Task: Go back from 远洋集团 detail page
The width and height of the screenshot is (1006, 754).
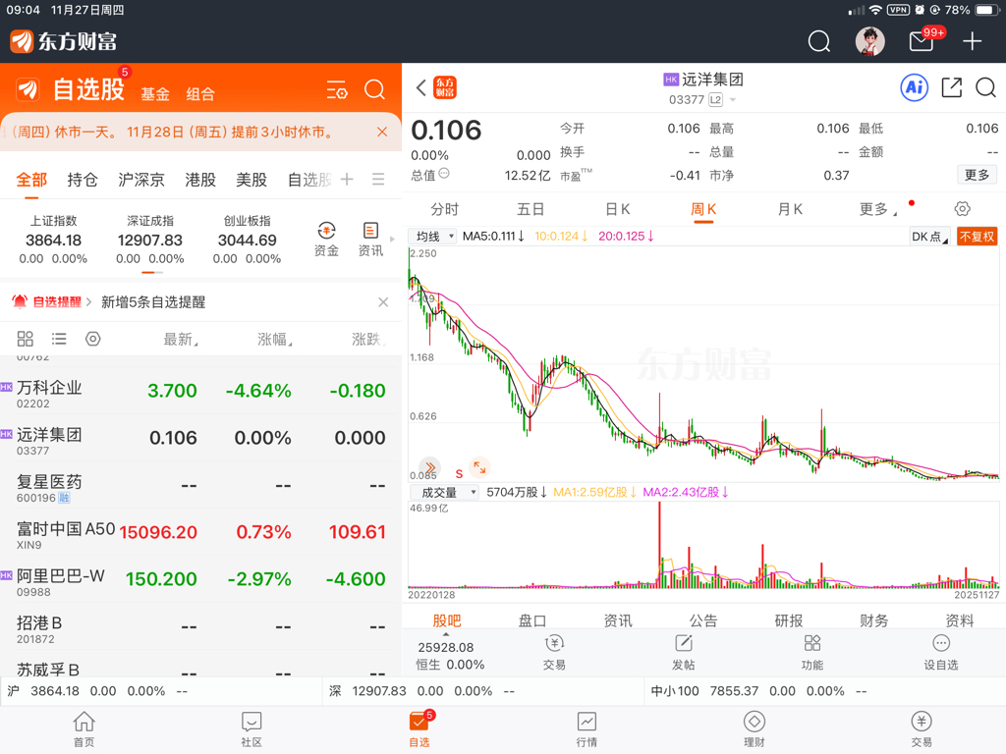Action: pyautogui.click(x=421, y=87)
